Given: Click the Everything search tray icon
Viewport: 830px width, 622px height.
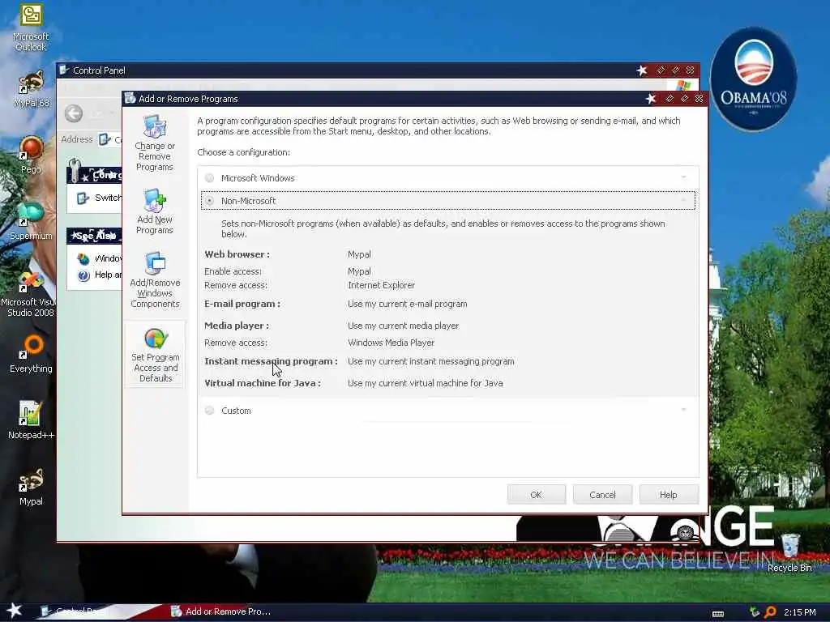Looking at the screenshot, I should tap(771, 612).
